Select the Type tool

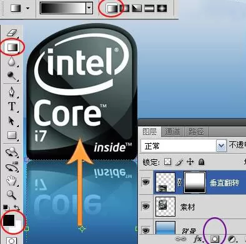pos(12,106)
